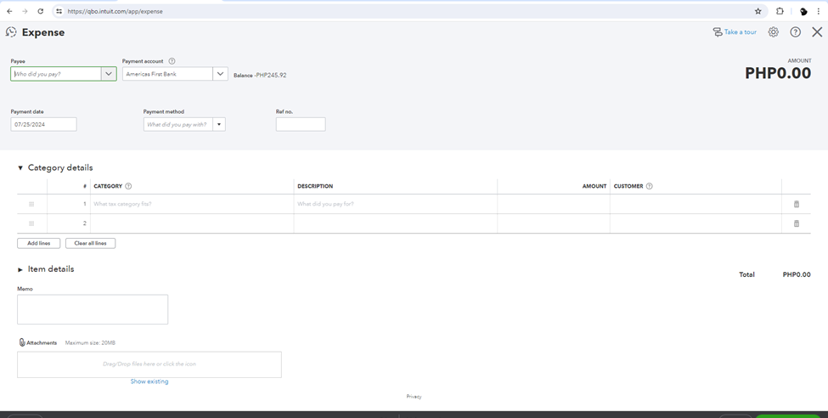This screenshot has width=828, height=418.
Task: Open the Payee dropdown arrow
Action: pos(109,74)
